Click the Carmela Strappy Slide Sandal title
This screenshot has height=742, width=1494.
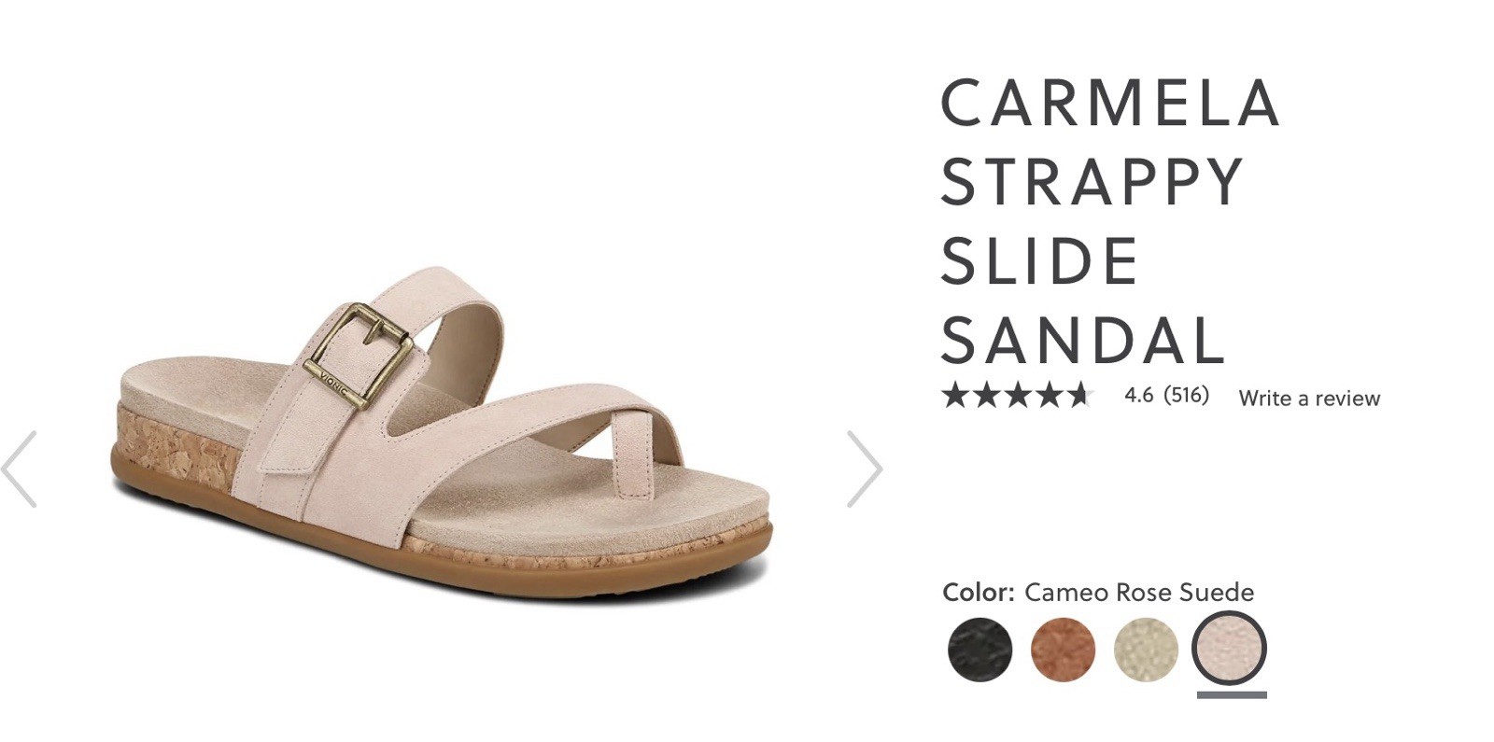(1109, 221)
